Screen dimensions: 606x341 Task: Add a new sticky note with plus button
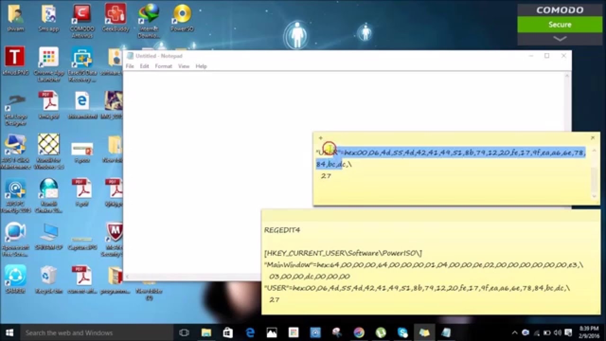(x=321, y=138)
